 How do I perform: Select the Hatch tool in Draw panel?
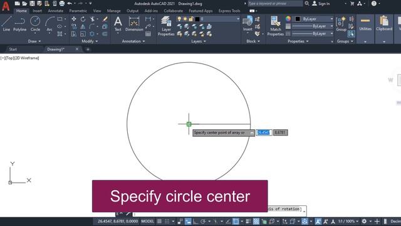[x=60, y=34]
